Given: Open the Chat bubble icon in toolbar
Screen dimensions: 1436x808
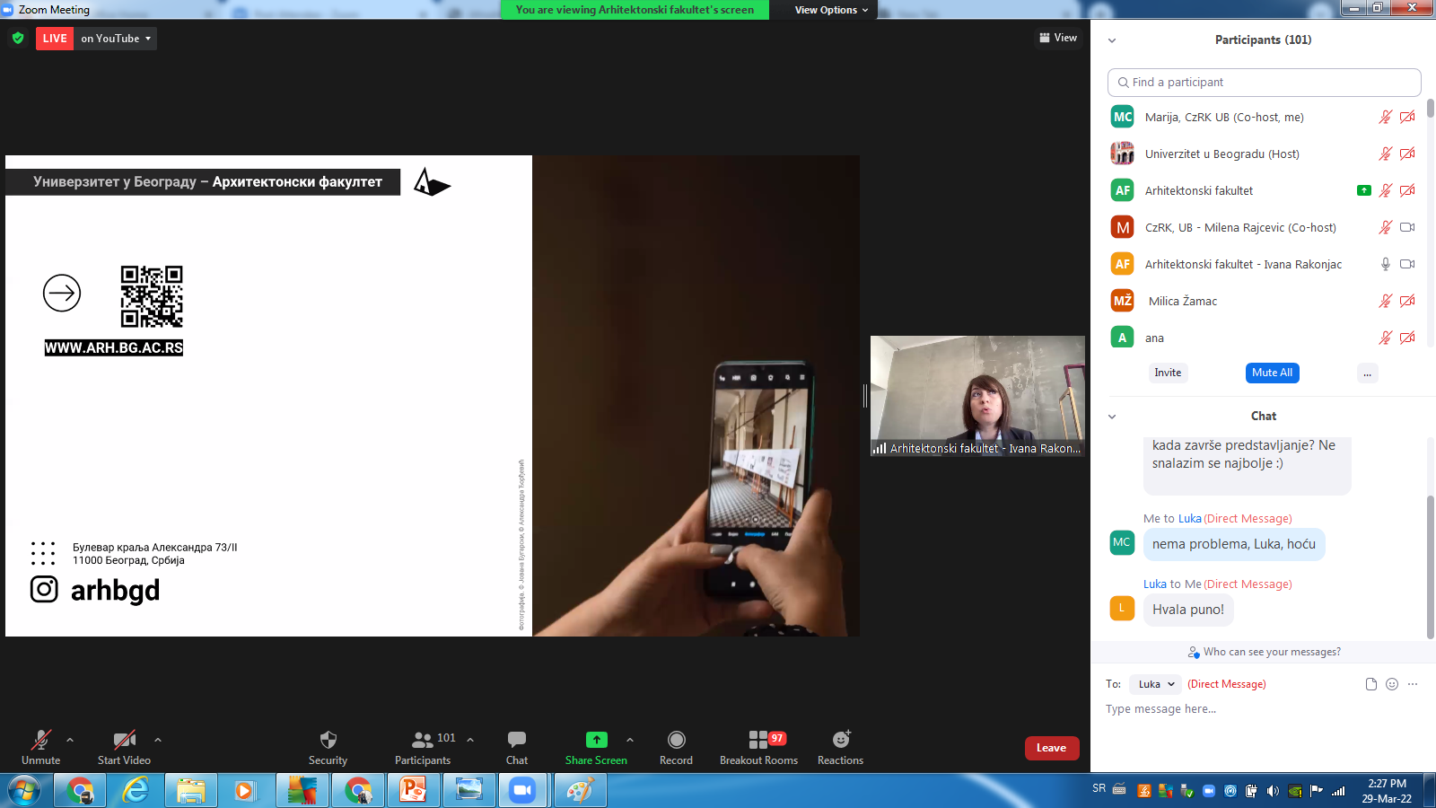Looking at the screenshot, I should [517, 740].
